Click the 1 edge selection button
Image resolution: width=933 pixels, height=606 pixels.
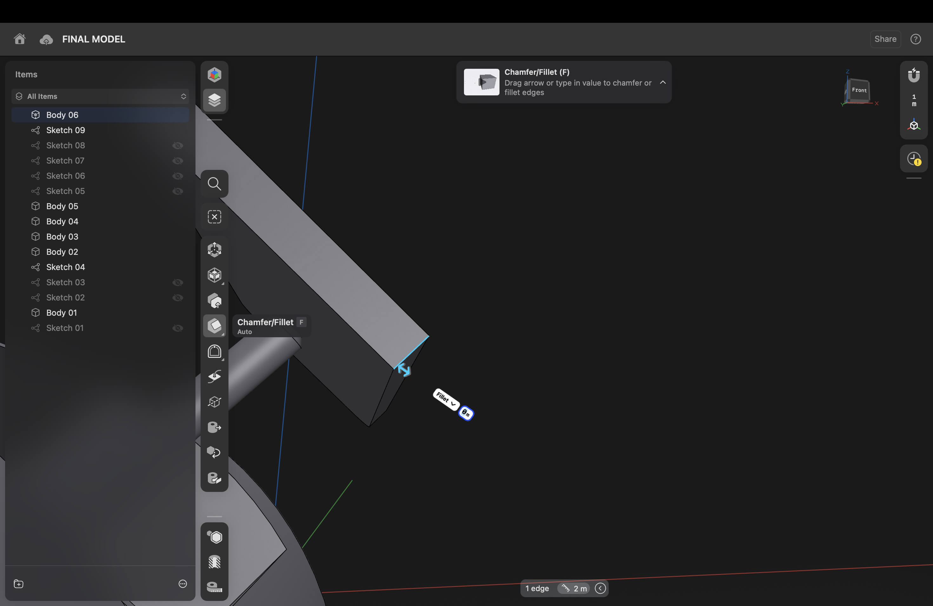coord(537,588)
